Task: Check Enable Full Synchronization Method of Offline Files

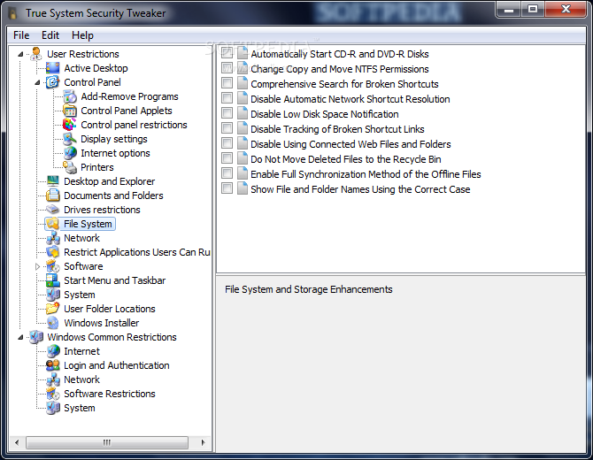Action: 227,173
